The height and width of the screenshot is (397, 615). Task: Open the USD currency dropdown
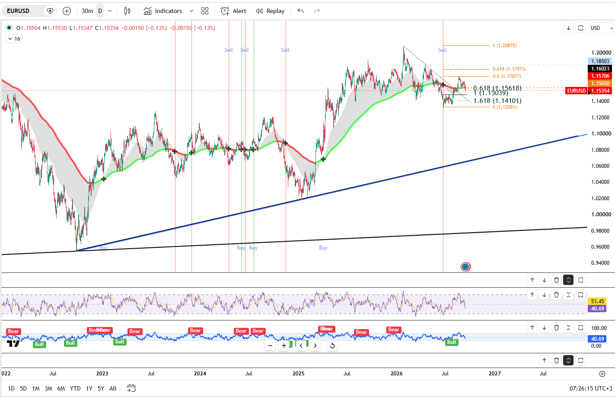click(x=602, y=28)
